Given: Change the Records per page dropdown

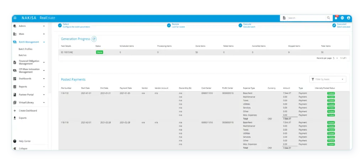Looking at the screenshot, I should tap(335, 58).
